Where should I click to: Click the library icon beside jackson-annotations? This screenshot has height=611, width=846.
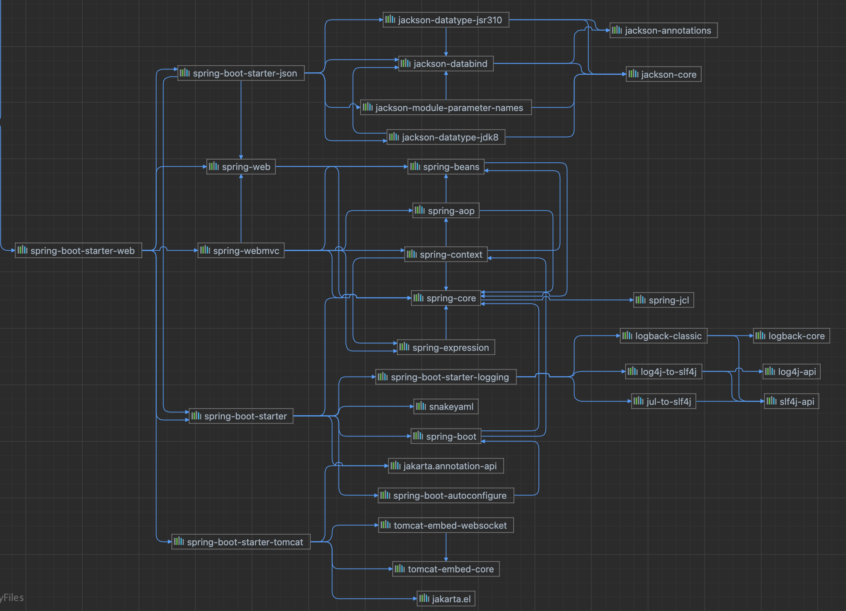coord(617,30)
